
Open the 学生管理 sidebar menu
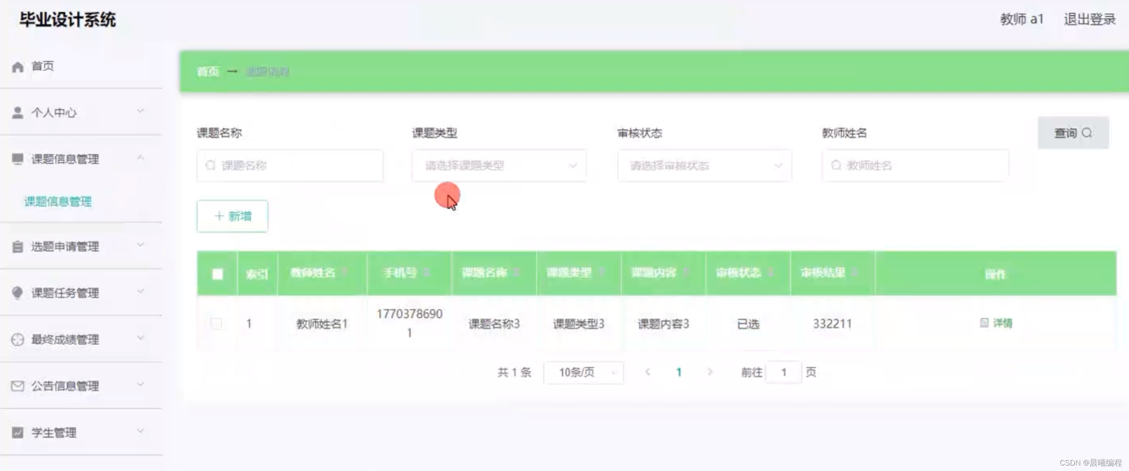(x=81, y=432)
